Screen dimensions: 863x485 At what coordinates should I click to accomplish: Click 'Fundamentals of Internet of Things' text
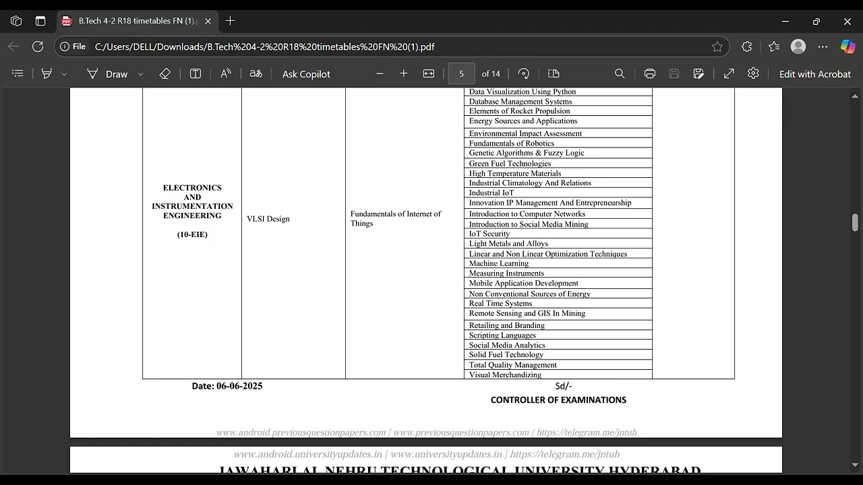(x=396, y=218)
